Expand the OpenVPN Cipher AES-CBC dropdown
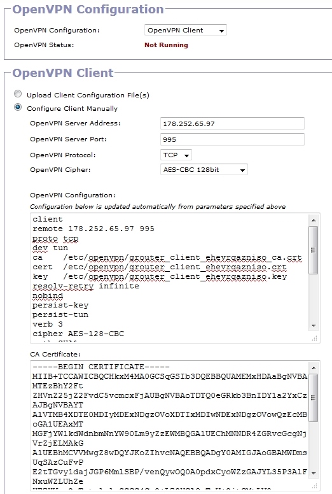Screen dimensions: 332x494 (204, 169)
